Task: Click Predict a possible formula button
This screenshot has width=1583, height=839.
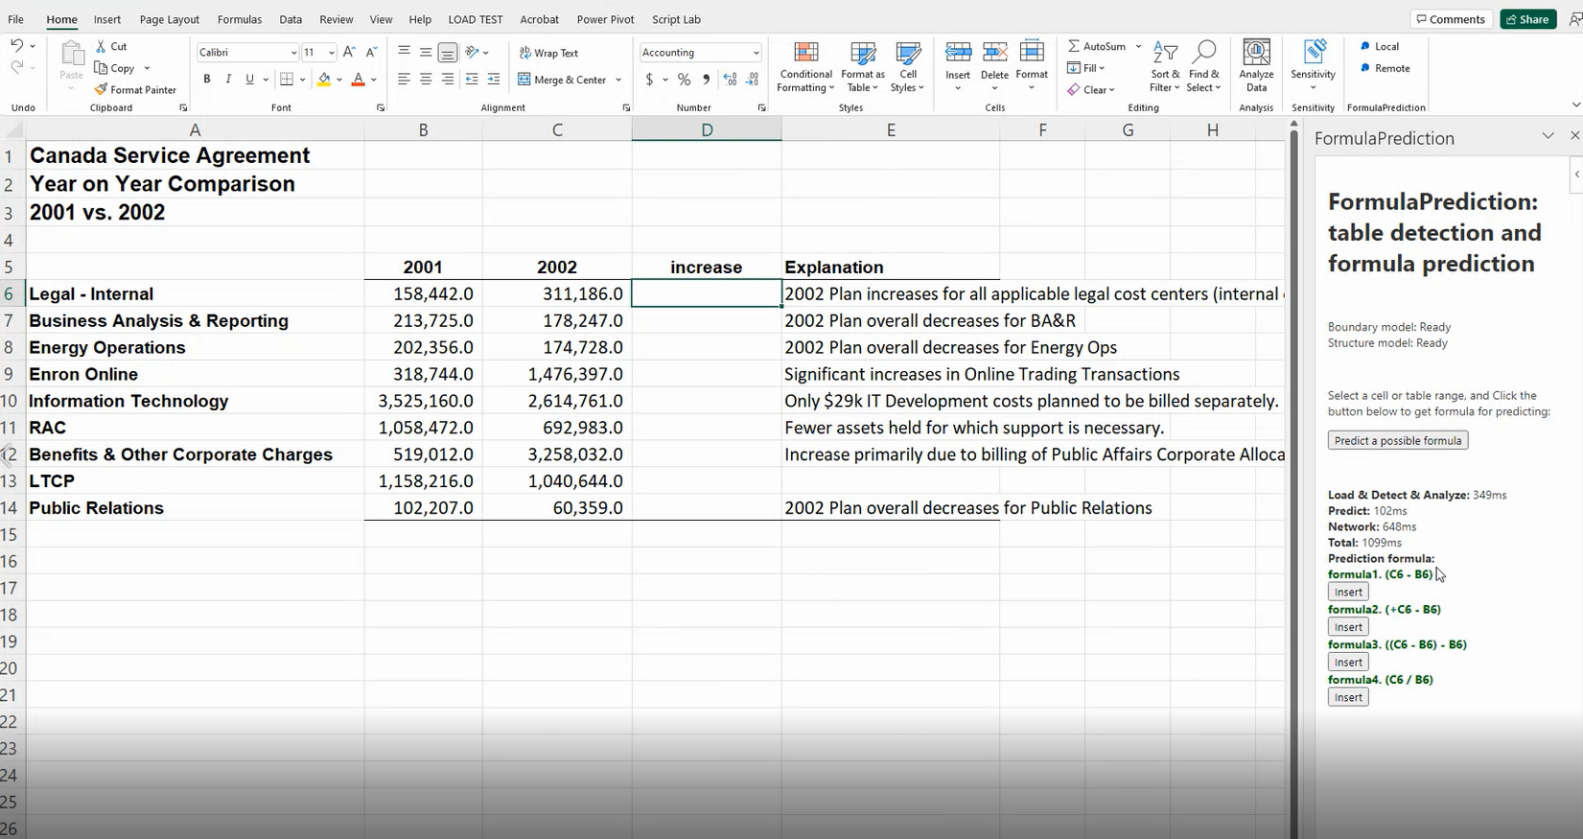Action: [x=1398, y=440]
